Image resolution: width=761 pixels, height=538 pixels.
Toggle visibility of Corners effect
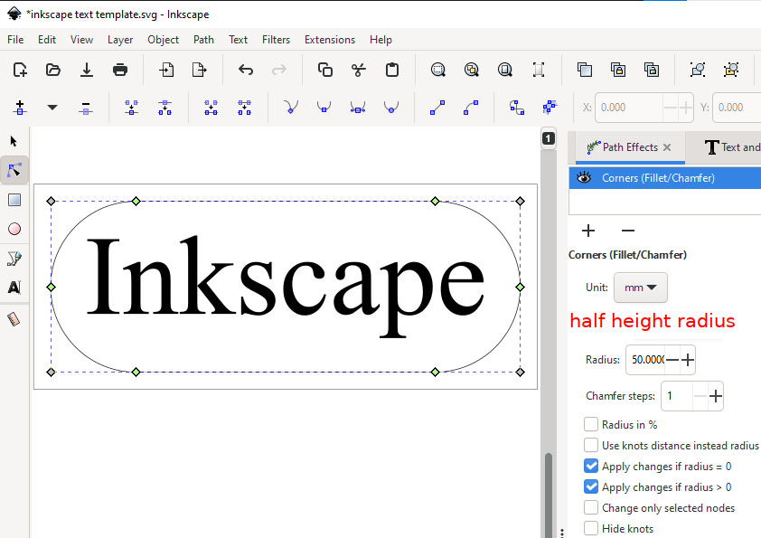pos(584,178)
